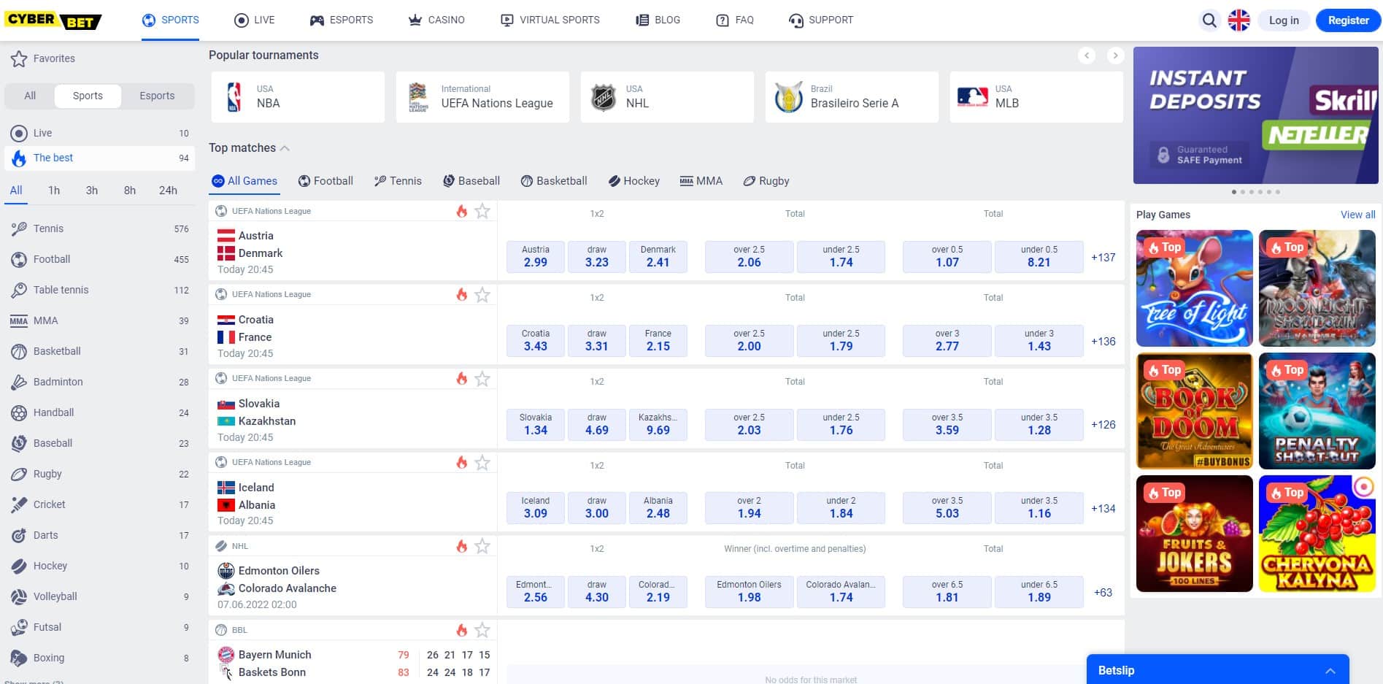Open Badminton category in sidebar
Viewport: 1383px width, 684px height.
100,382
